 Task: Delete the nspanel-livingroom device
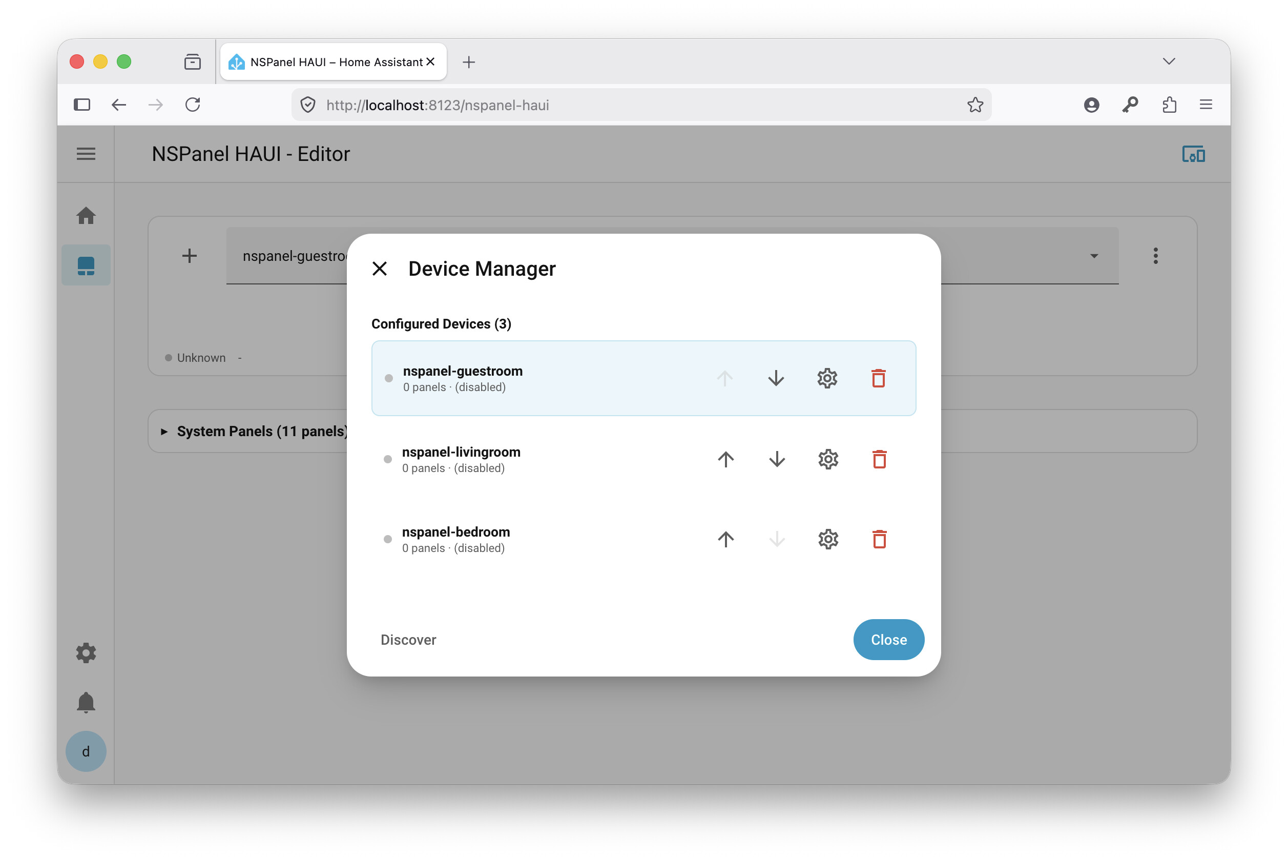(x=880, y=459)
